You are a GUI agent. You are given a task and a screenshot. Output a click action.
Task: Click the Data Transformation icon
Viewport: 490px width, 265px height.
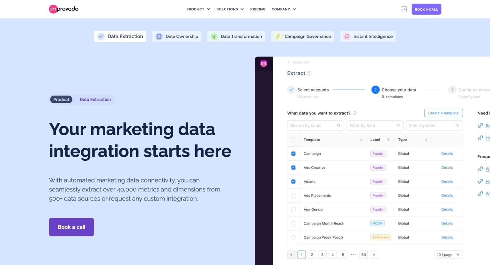click(x=213, y=36)
